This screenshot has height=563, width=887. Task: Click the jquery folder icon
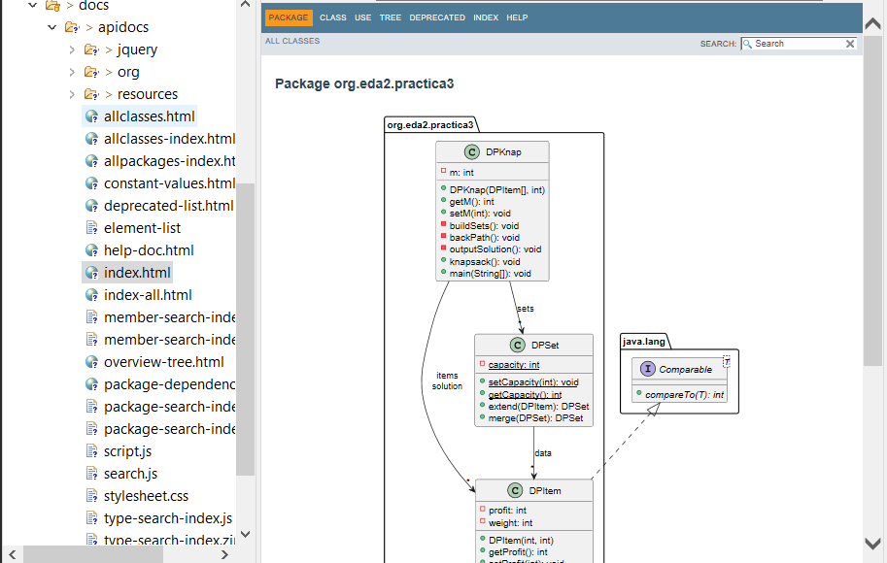coord(91,50)
